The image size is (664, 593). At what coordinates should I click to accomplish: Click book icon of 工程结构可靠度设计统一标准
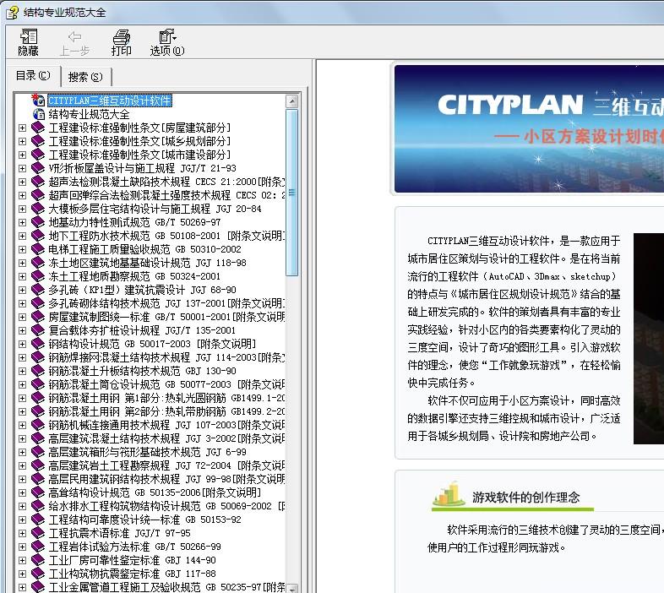coord(38,520)
